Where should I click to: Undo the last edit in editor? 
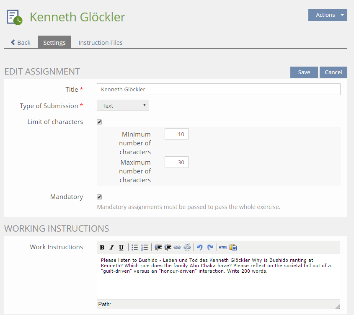200,247
